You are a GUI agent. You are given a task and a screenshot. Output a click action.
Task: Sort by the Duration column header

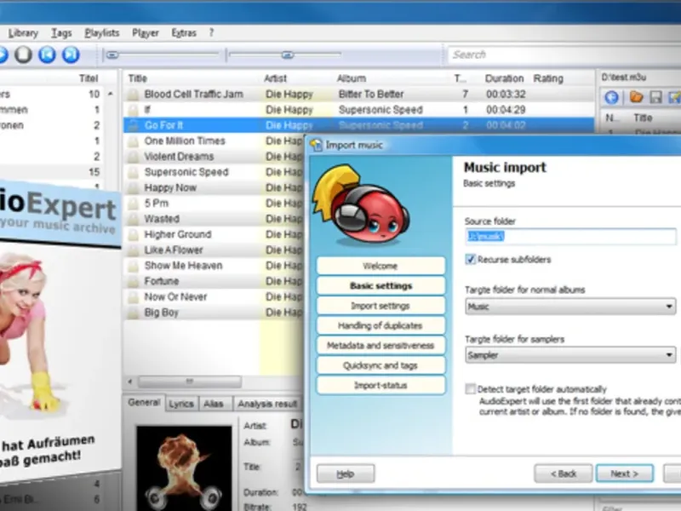coord(504,78)
